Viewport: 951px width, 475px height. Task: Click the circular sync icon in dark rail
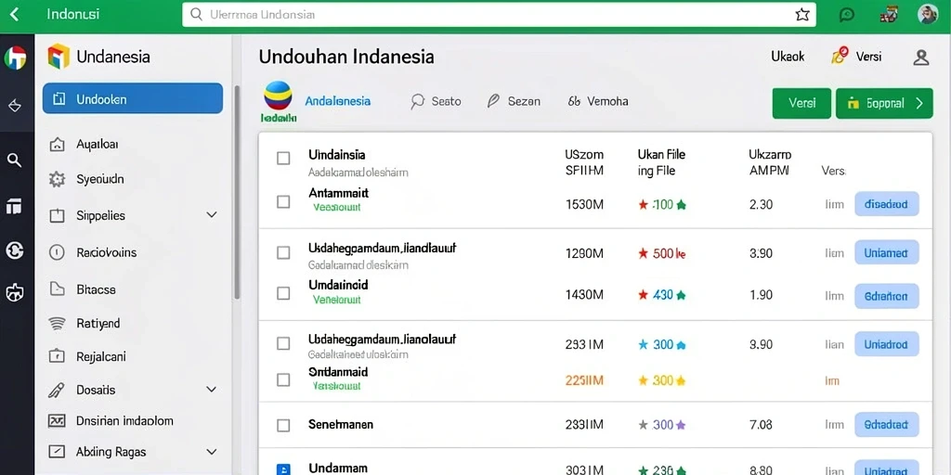pos(15,250)
